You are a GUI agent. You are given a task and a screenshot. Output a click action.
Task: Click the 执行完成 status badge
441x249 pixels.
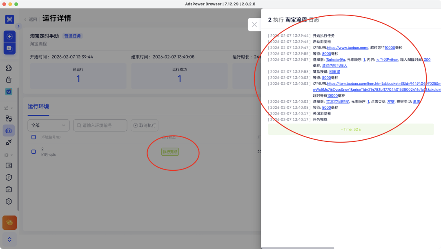pos(170,152)
